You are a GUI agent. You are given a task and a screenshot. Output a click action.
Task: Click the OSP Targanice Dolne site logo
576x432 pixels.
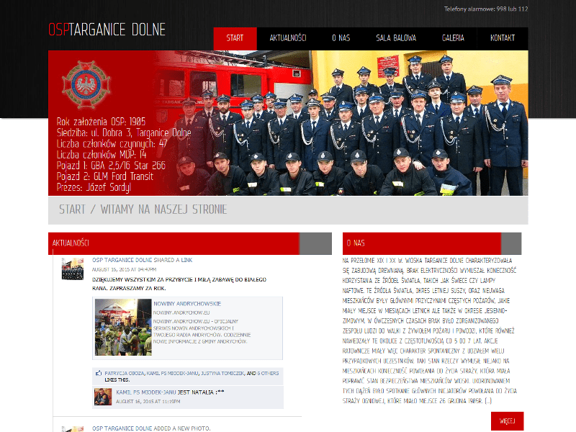[x=107, y=30]
